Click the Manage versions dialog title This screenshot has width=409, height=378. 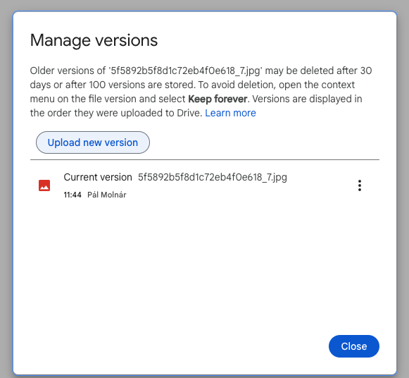pyautogui.click(x=94, y=40)
